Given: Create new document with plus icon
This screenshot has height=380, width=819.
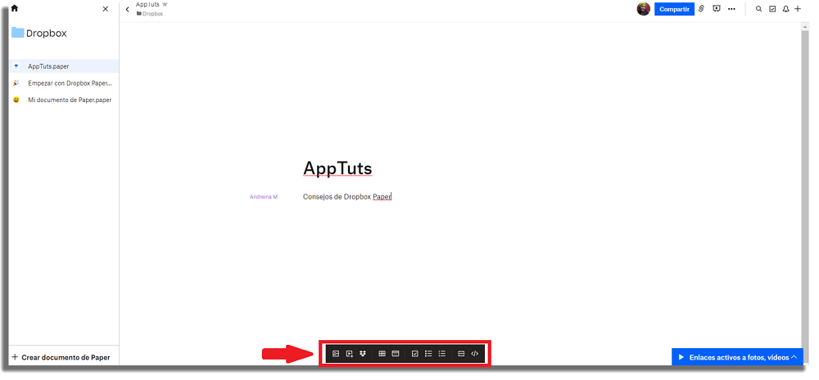Looking at the screenshot, I should click(798, 9).
